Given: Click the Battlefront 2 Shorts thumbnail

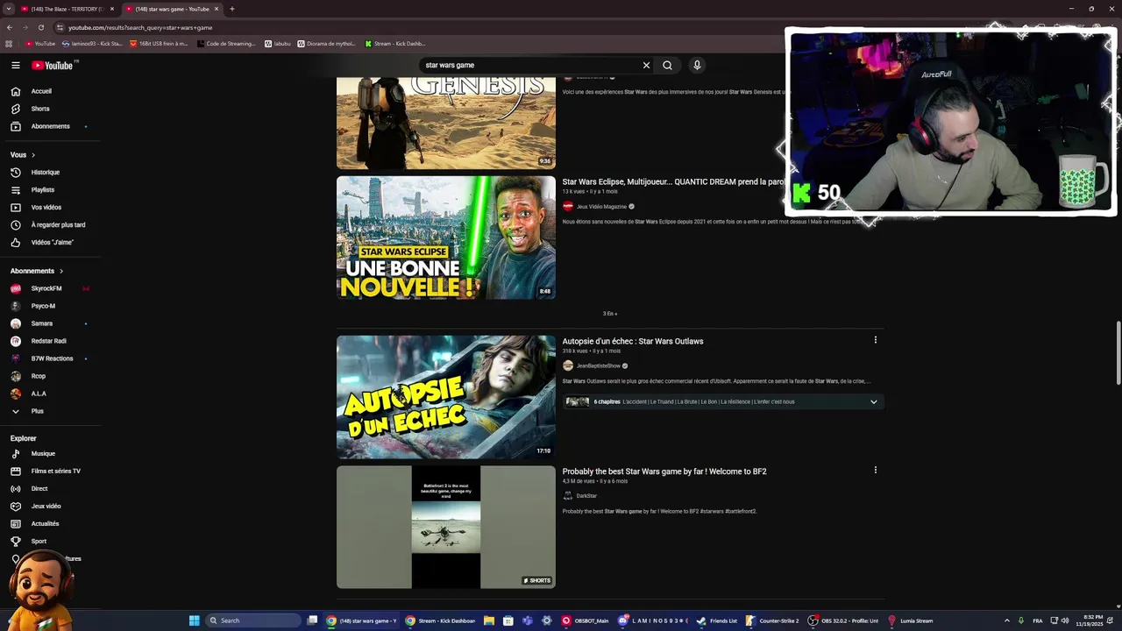Looking at the screenshot, I should 446,527.
